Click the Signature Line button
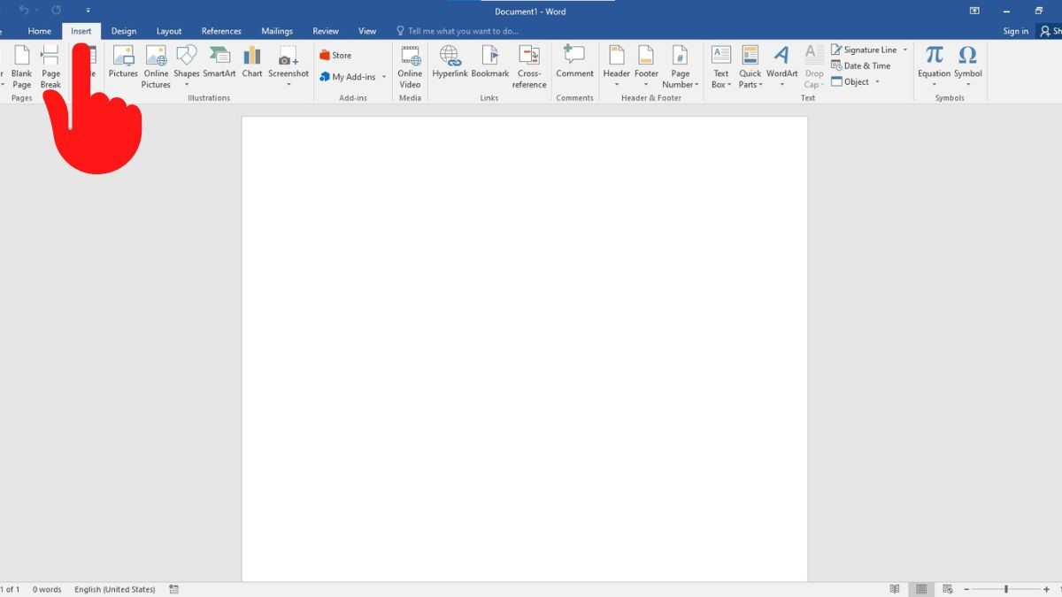This screenshot has width=1062, height=597. pyautogui.click(x=864, y=50)
